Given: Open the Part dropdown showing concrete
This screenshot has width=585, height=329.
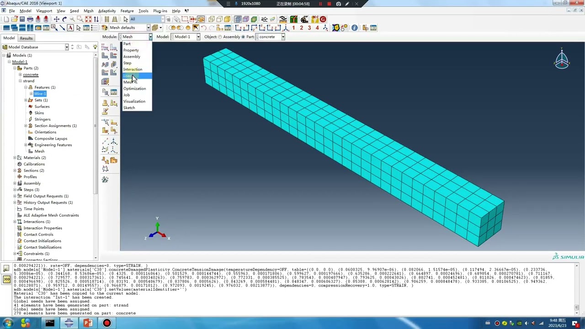Looking at the screenshot, I should [283, 37].
